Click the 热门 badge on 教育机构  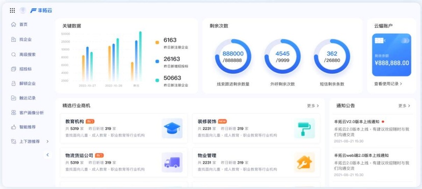90,122
